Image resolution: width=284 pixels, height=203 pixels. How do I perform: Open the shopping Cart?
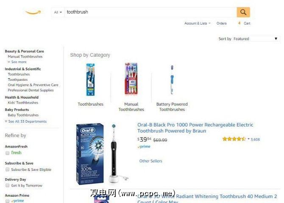[244, 23]
